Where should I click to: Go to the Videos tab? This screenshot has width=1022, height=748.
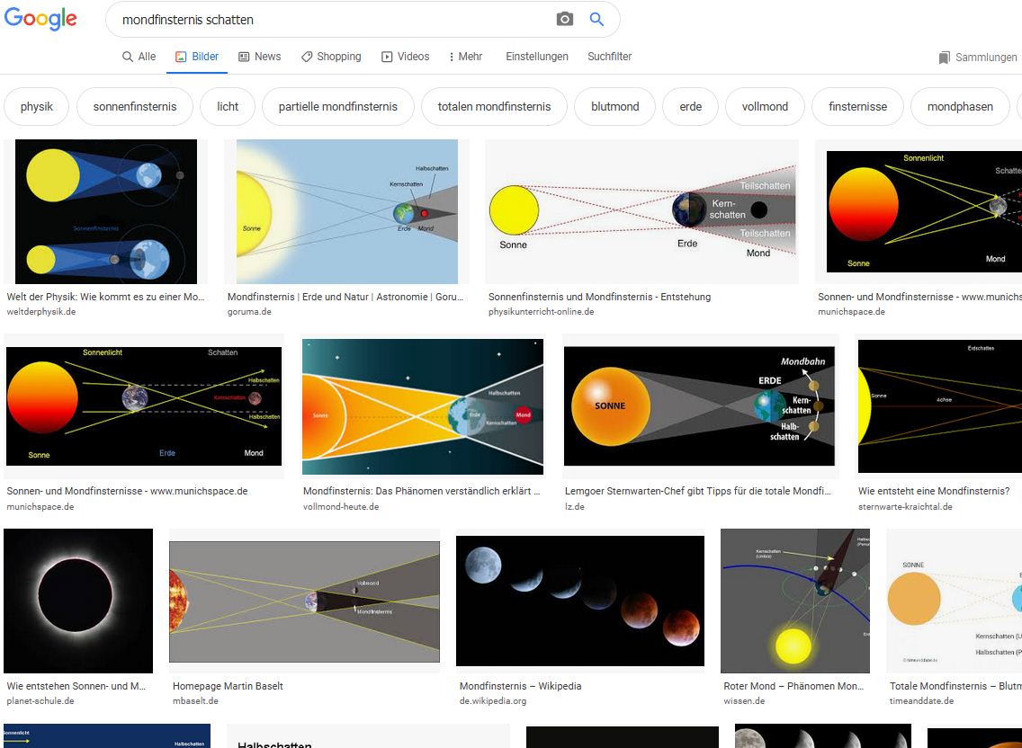pyautogui.click(x=405, y=56)
